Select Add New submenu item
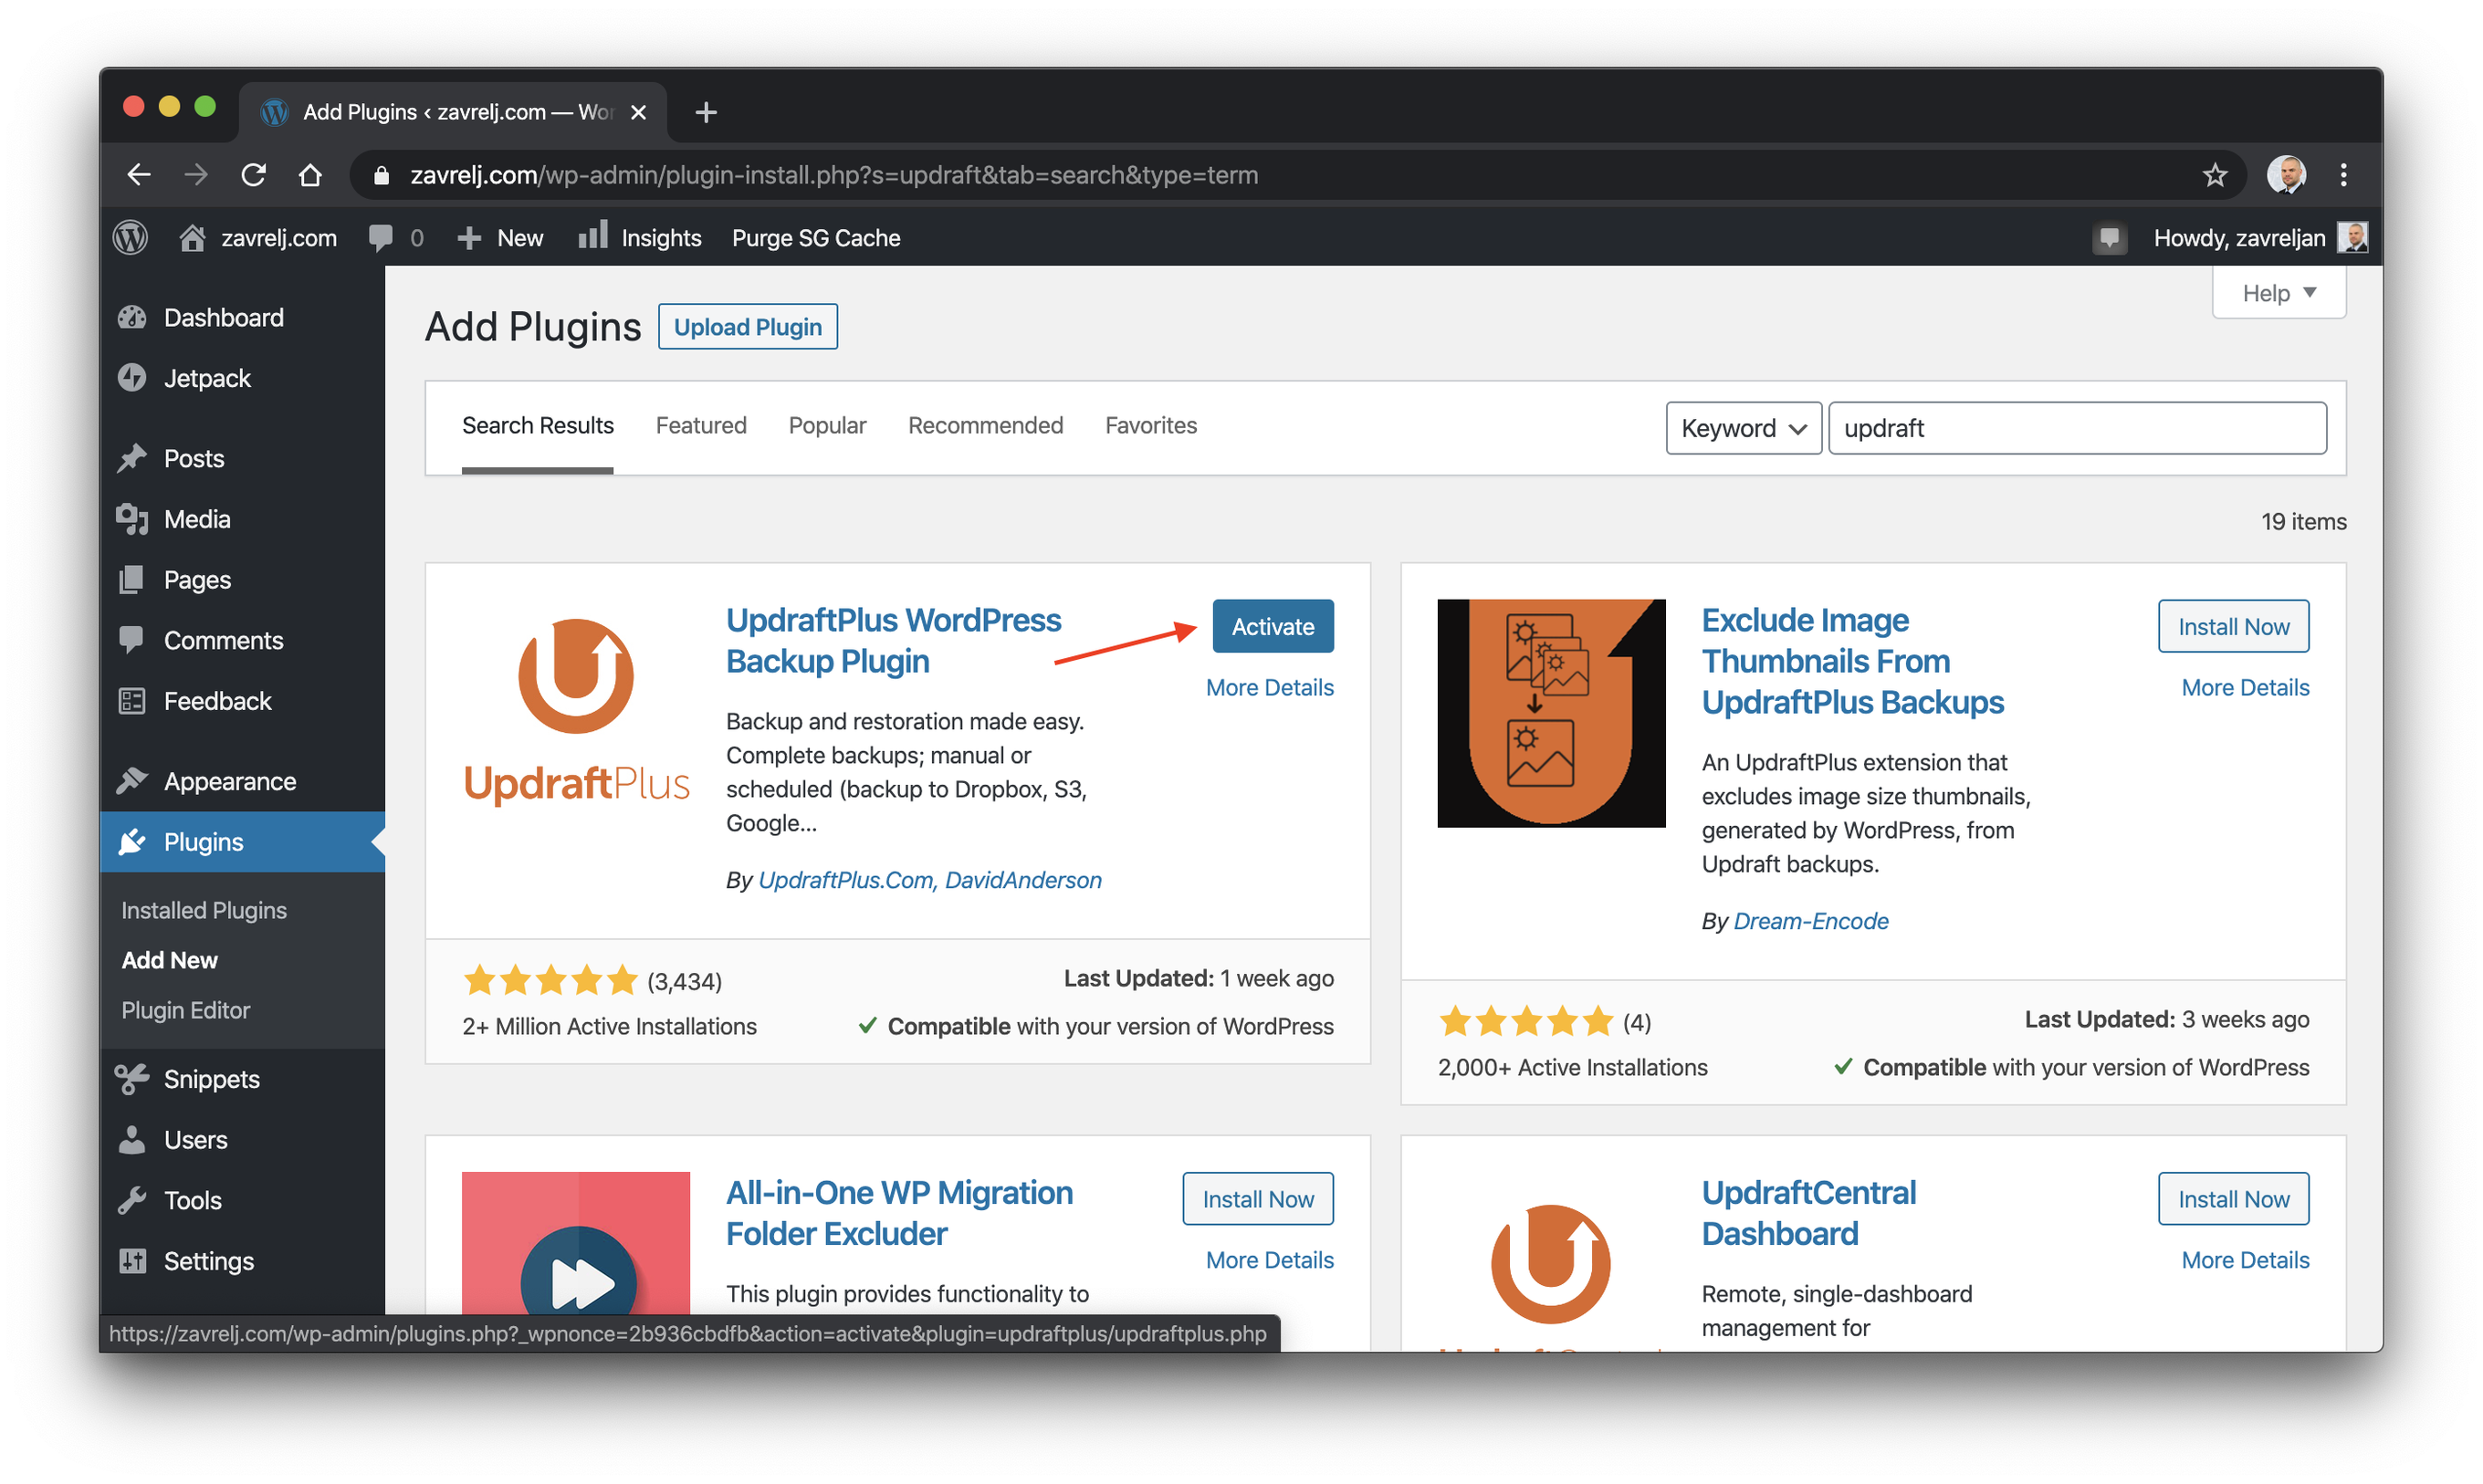 [x=169, y=960]
